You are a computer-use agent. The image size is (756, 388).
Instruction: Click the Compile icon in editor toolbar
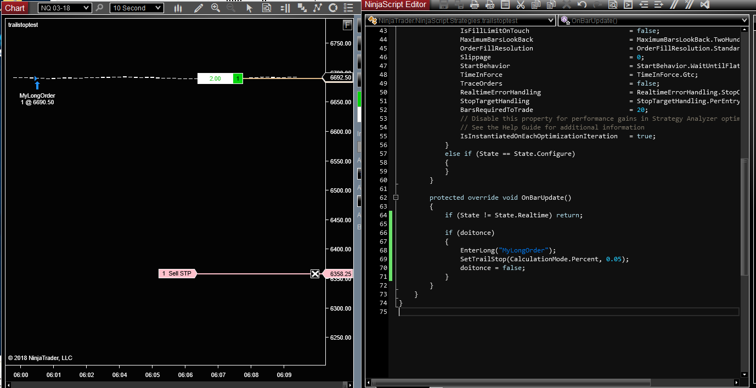coord(628,4)
